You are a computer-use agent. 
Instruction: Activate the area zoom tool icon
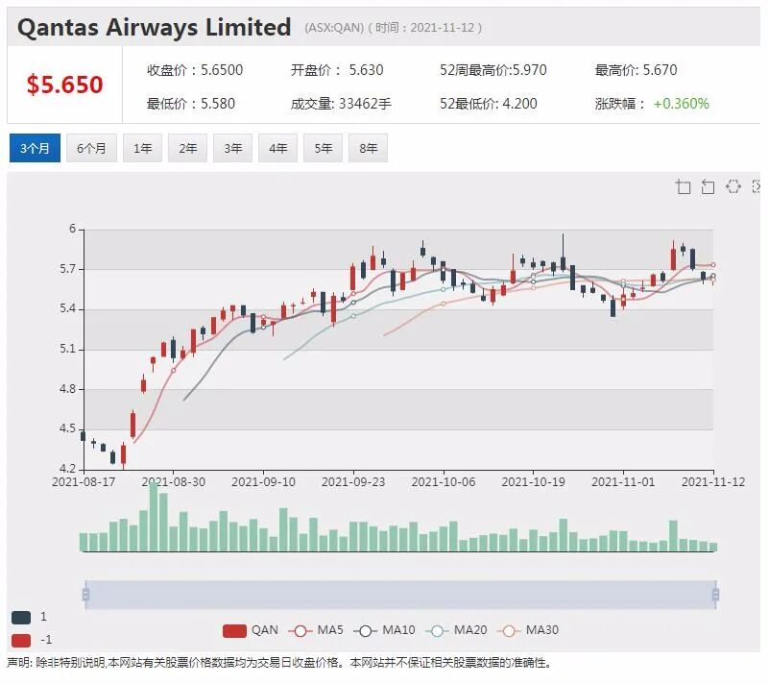coord(683,187)
